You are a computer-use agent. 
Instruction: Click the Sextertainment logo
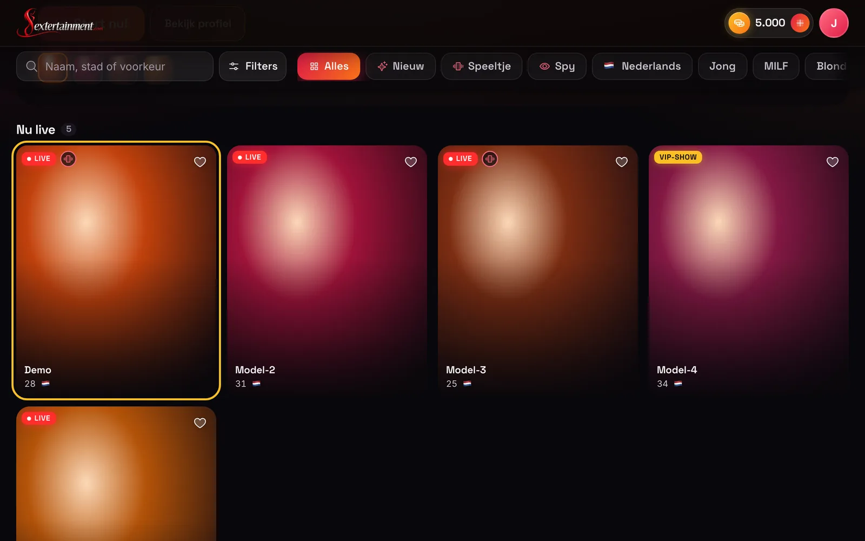pyautogui.click(x=59, y=23)
